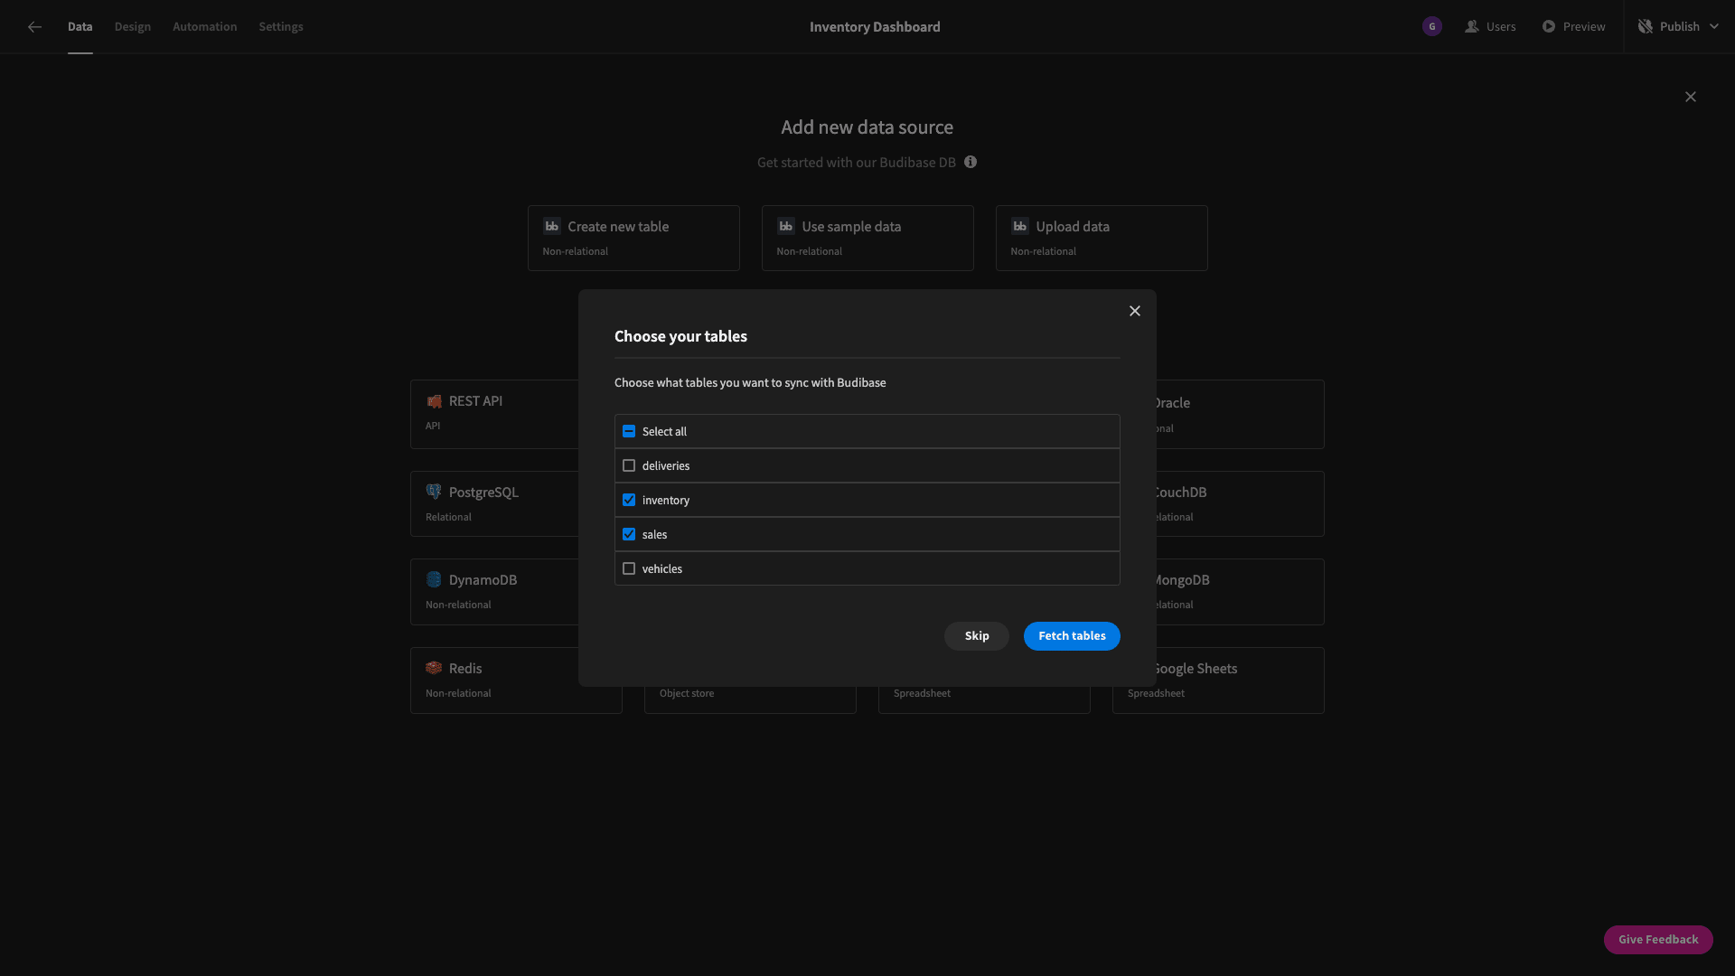The image size is (1735, 976).
Task: Click the Use sample data bb icon
Action: point(785,226)
